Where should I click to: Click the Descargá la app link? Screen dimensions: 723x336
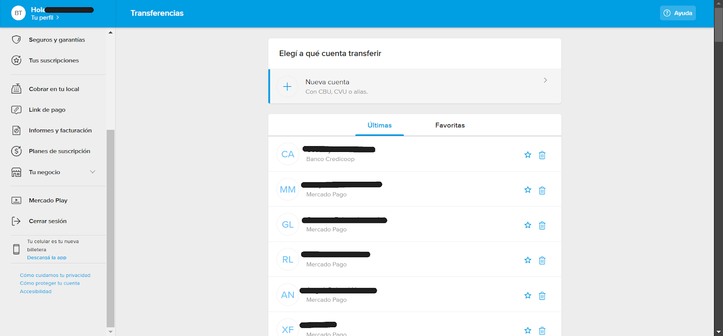pos(47,258)
